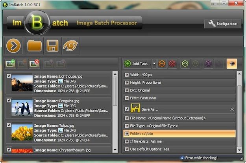Click the Use Default Options edit icon

click(x=127, y=149)
